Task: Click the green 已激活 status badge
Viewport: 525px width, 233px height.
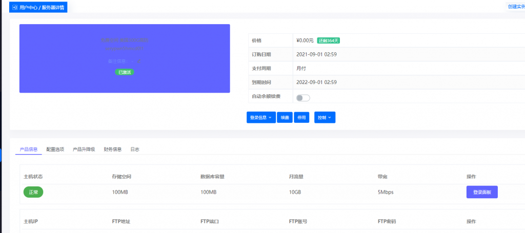Action: click(125, 72)
